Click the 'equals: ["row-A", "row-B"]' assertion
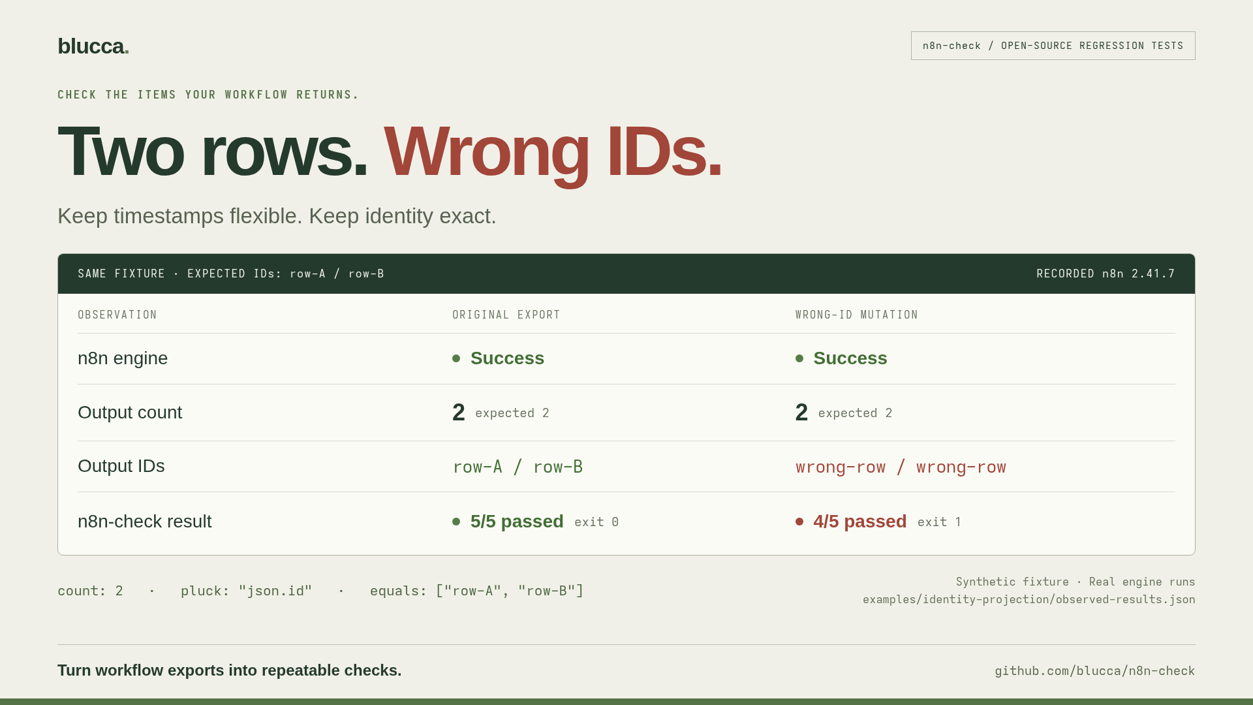 point(477,591)
